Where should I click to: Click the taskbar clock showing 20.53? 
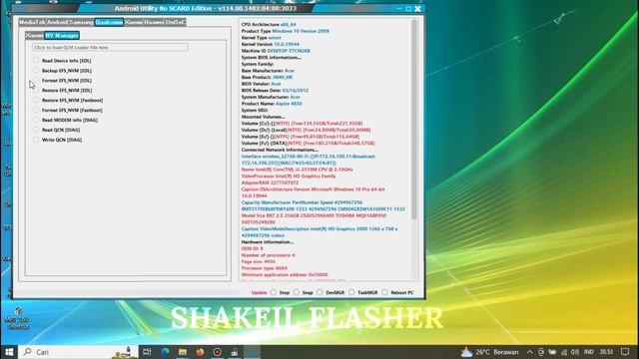pyautogui.click(x=606, y=352)
